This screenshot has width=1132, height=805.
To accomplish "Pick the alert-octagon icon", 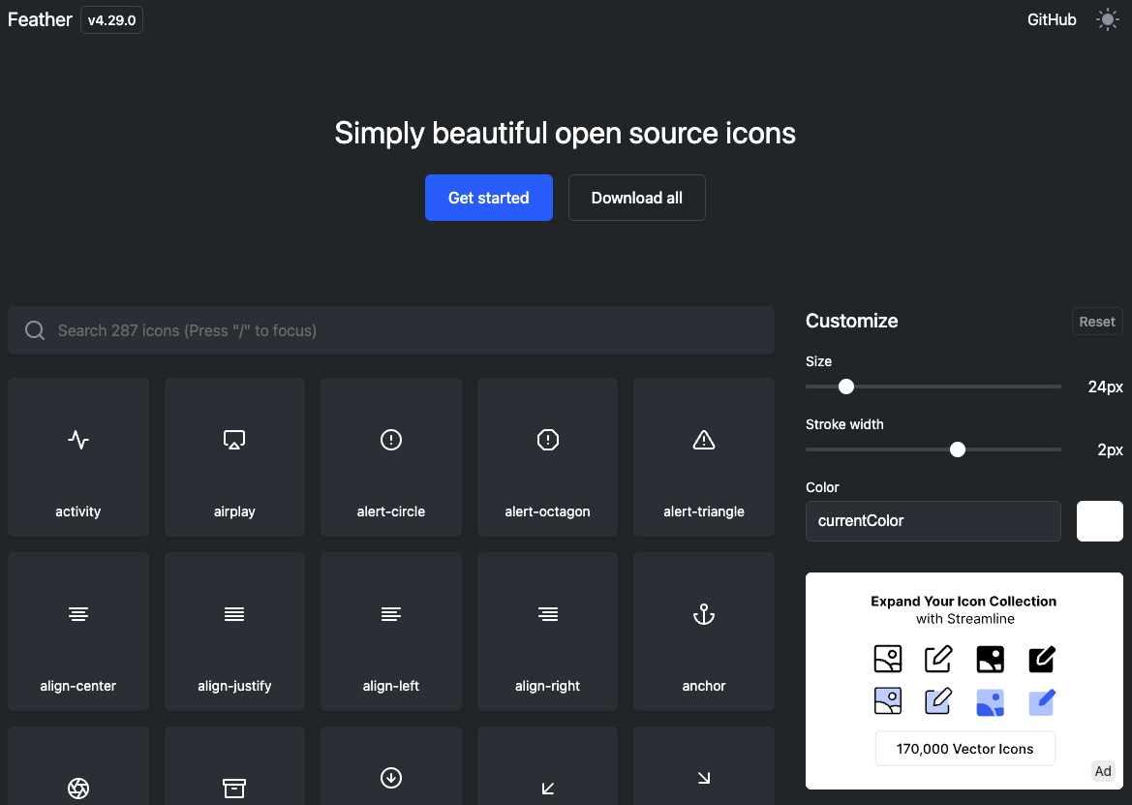I will [x=547, y=456].
